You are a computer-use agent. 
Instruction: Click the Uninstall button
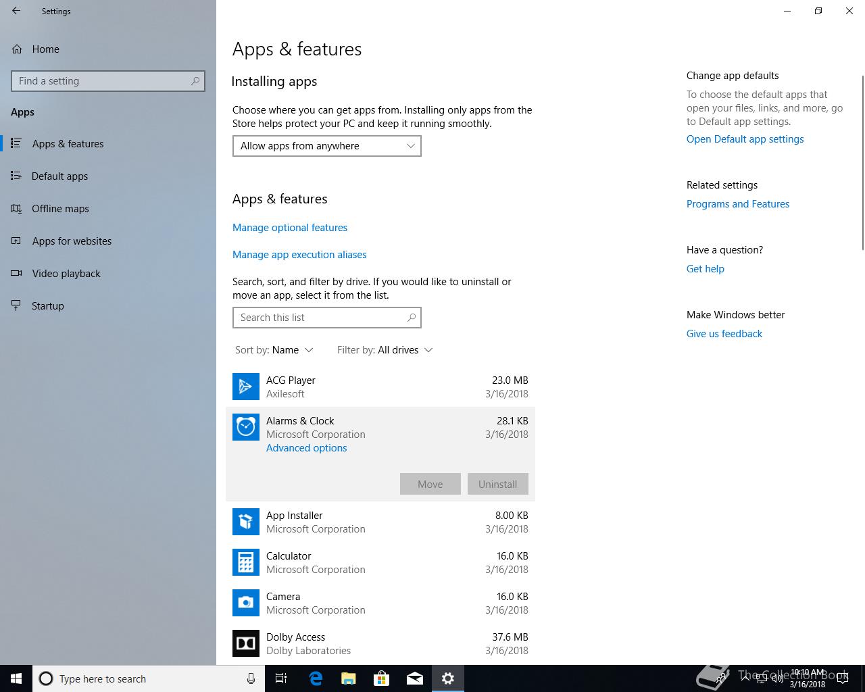tap(498, 484)
